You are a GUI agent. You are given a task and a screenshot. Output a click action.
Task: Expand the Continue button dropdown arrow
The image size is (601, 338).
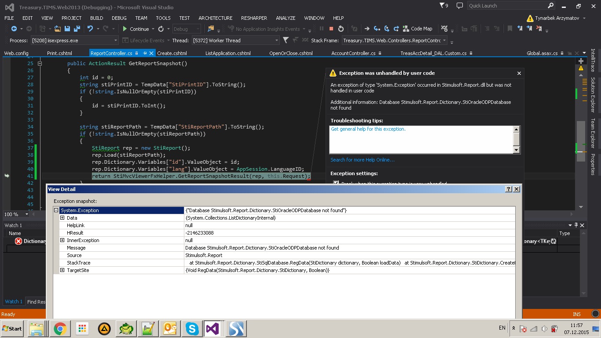point(153,29)
